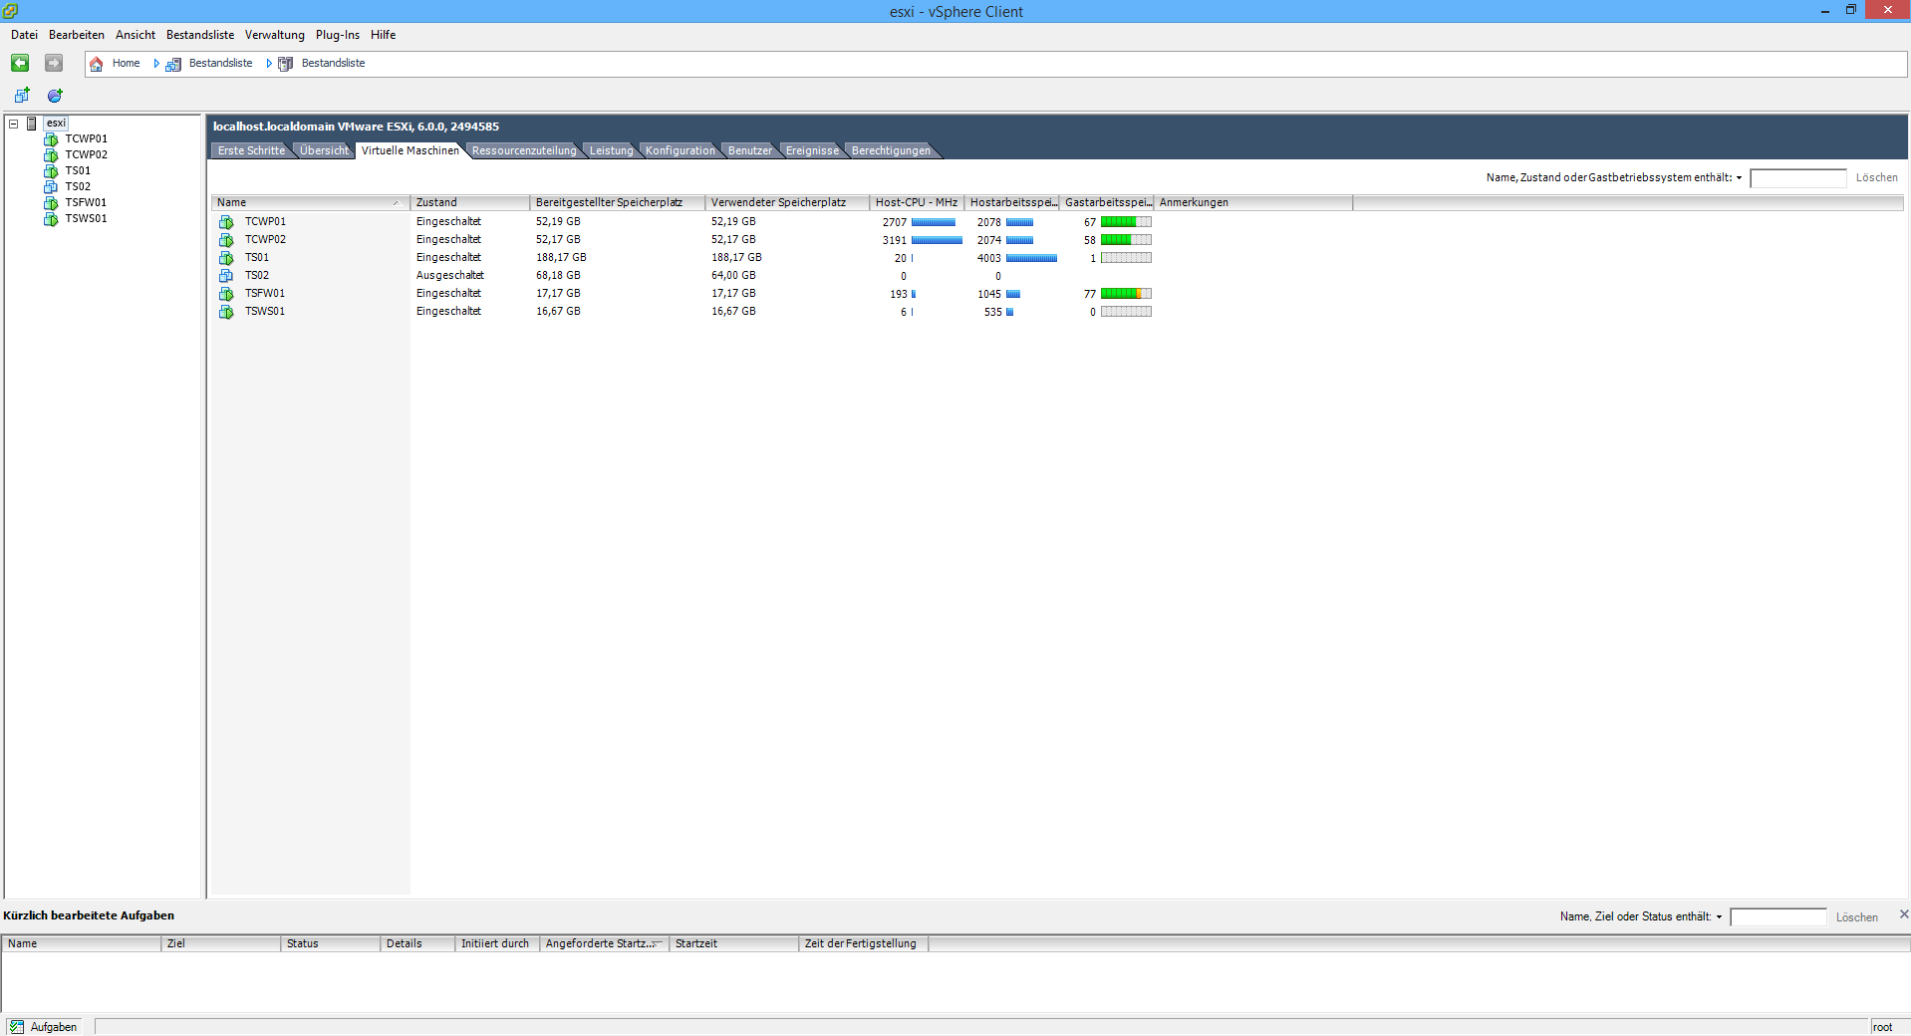Open VM filter criteria dropdown arrow

1739,178
